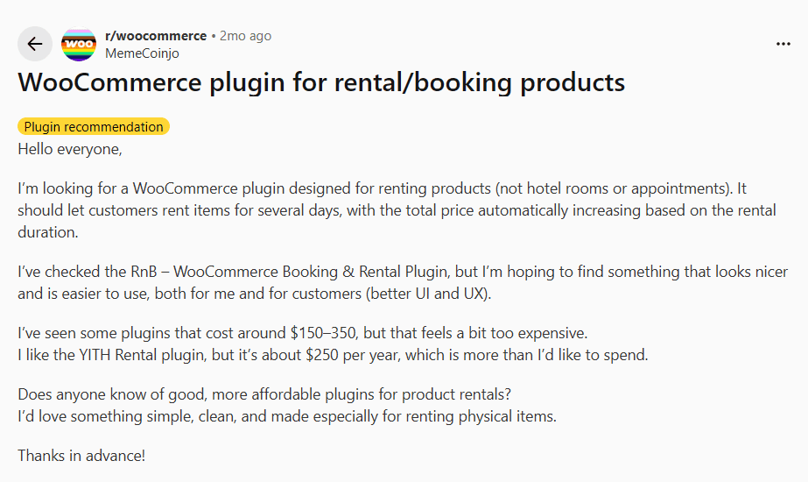Open the WooCommerce subreddit avatar
Screen dimensions: 808x482
pyautogui.click(x=79, y=44)
